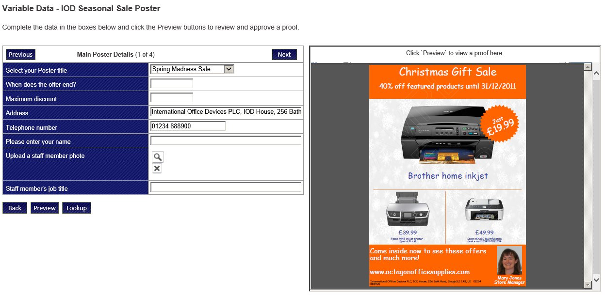
Task: Click the www.octagonofficesupplies.com text on poster
Action: [420, 272]
